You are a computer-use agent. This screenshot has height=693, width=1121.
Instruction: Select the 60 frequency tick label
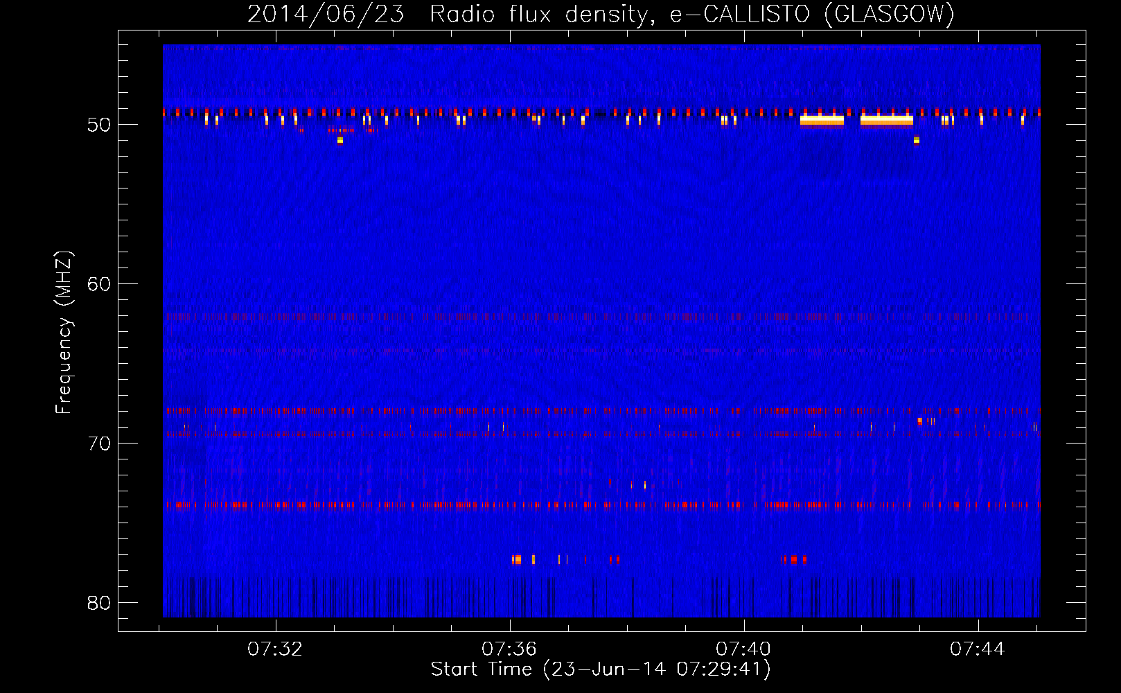[99, 284]
